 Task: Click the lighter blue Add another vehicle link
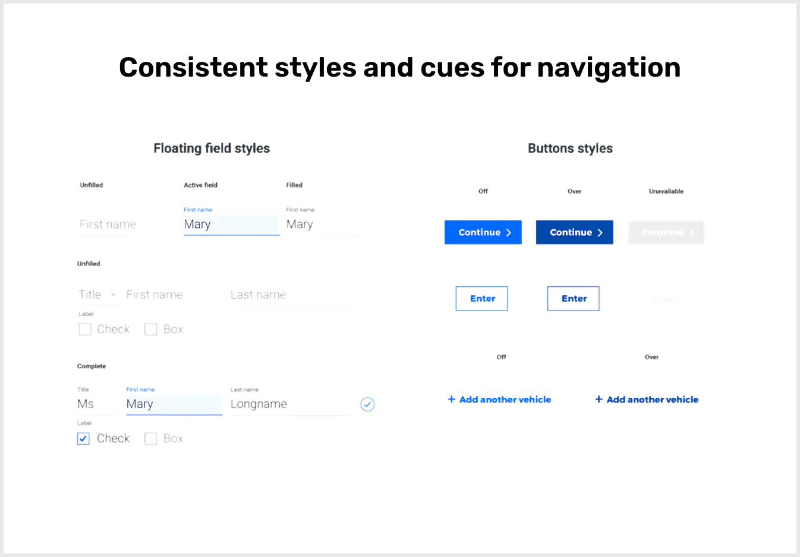(500, 400)
